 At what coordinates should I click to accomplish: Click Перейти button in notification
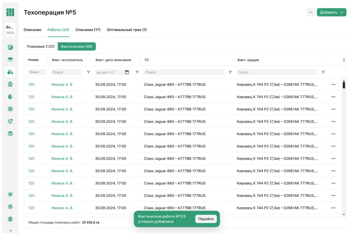(x=206, y=219)
